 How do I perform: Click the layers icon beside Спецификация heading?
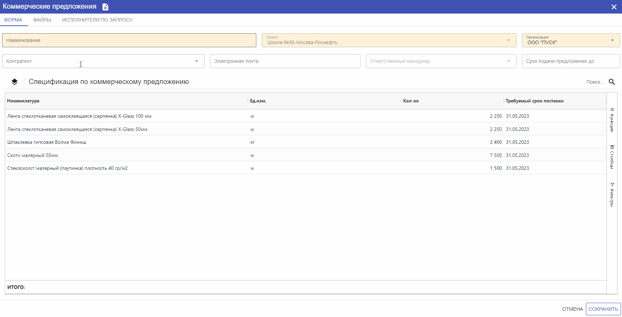pos(15,82)
